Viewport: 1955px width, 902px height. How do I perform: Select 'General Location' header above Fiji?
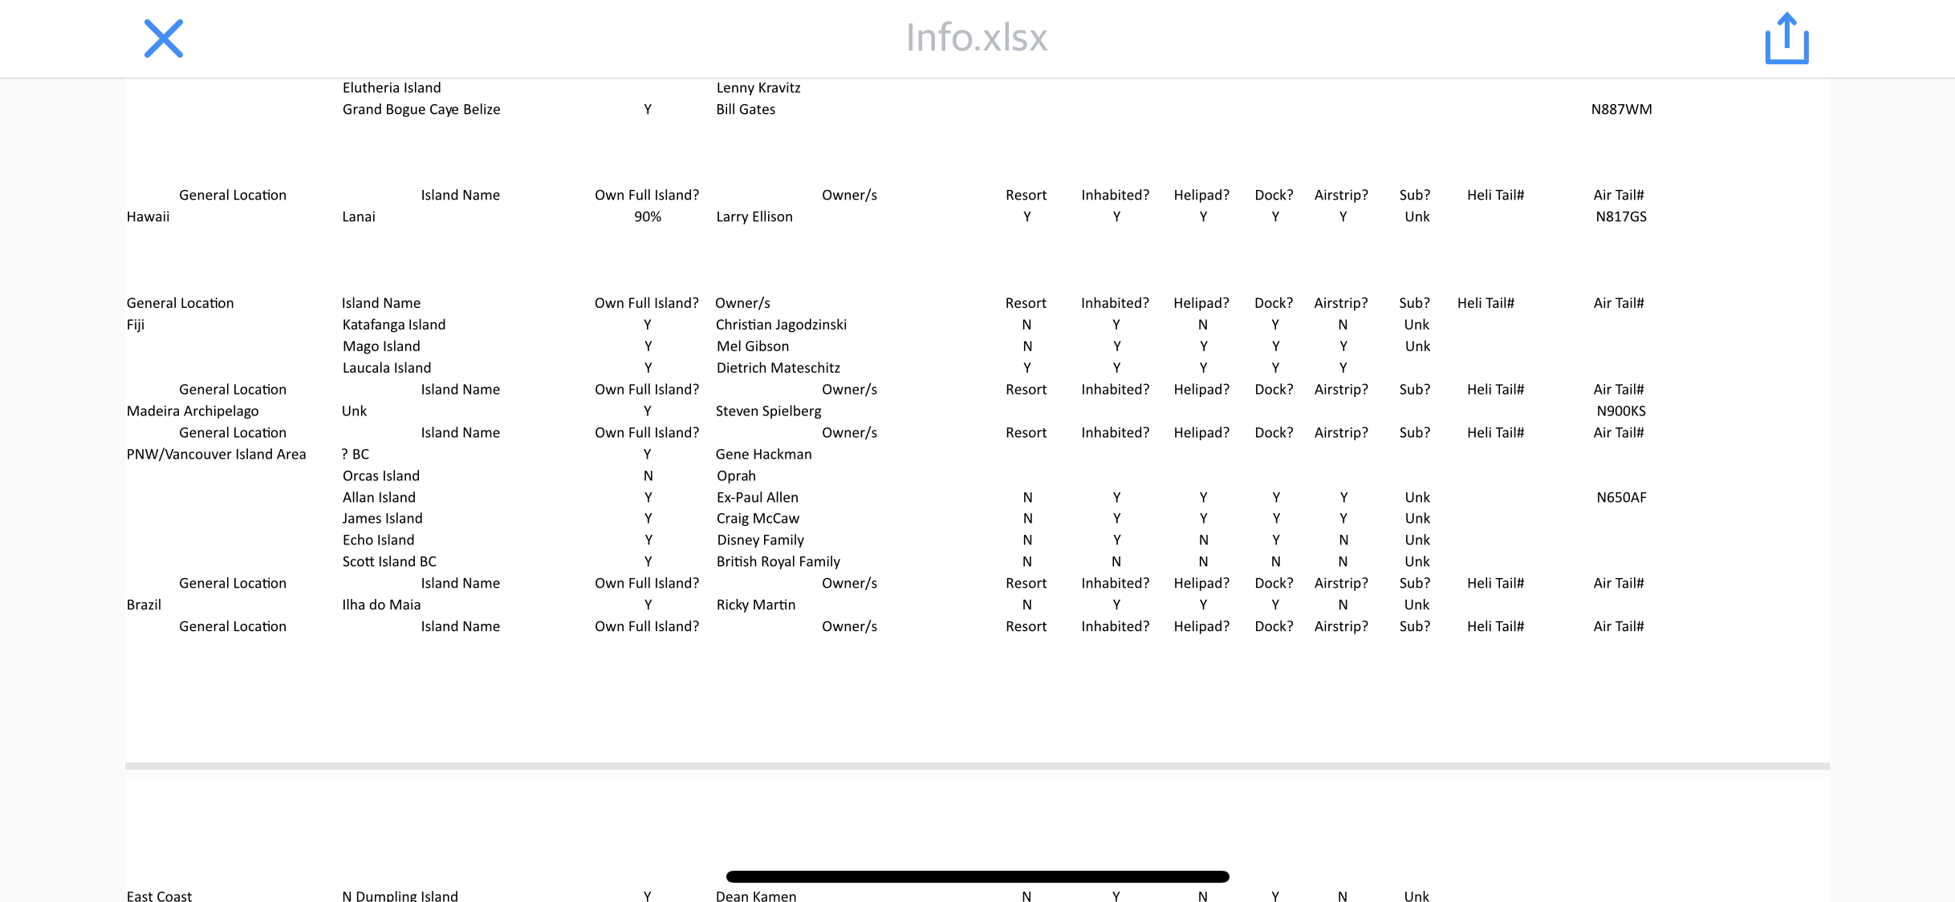[180, 303]
